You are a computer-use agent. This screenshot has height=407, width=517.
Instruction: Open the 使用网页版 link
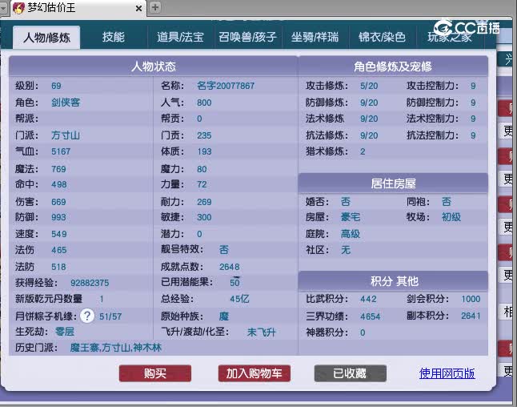447,373
